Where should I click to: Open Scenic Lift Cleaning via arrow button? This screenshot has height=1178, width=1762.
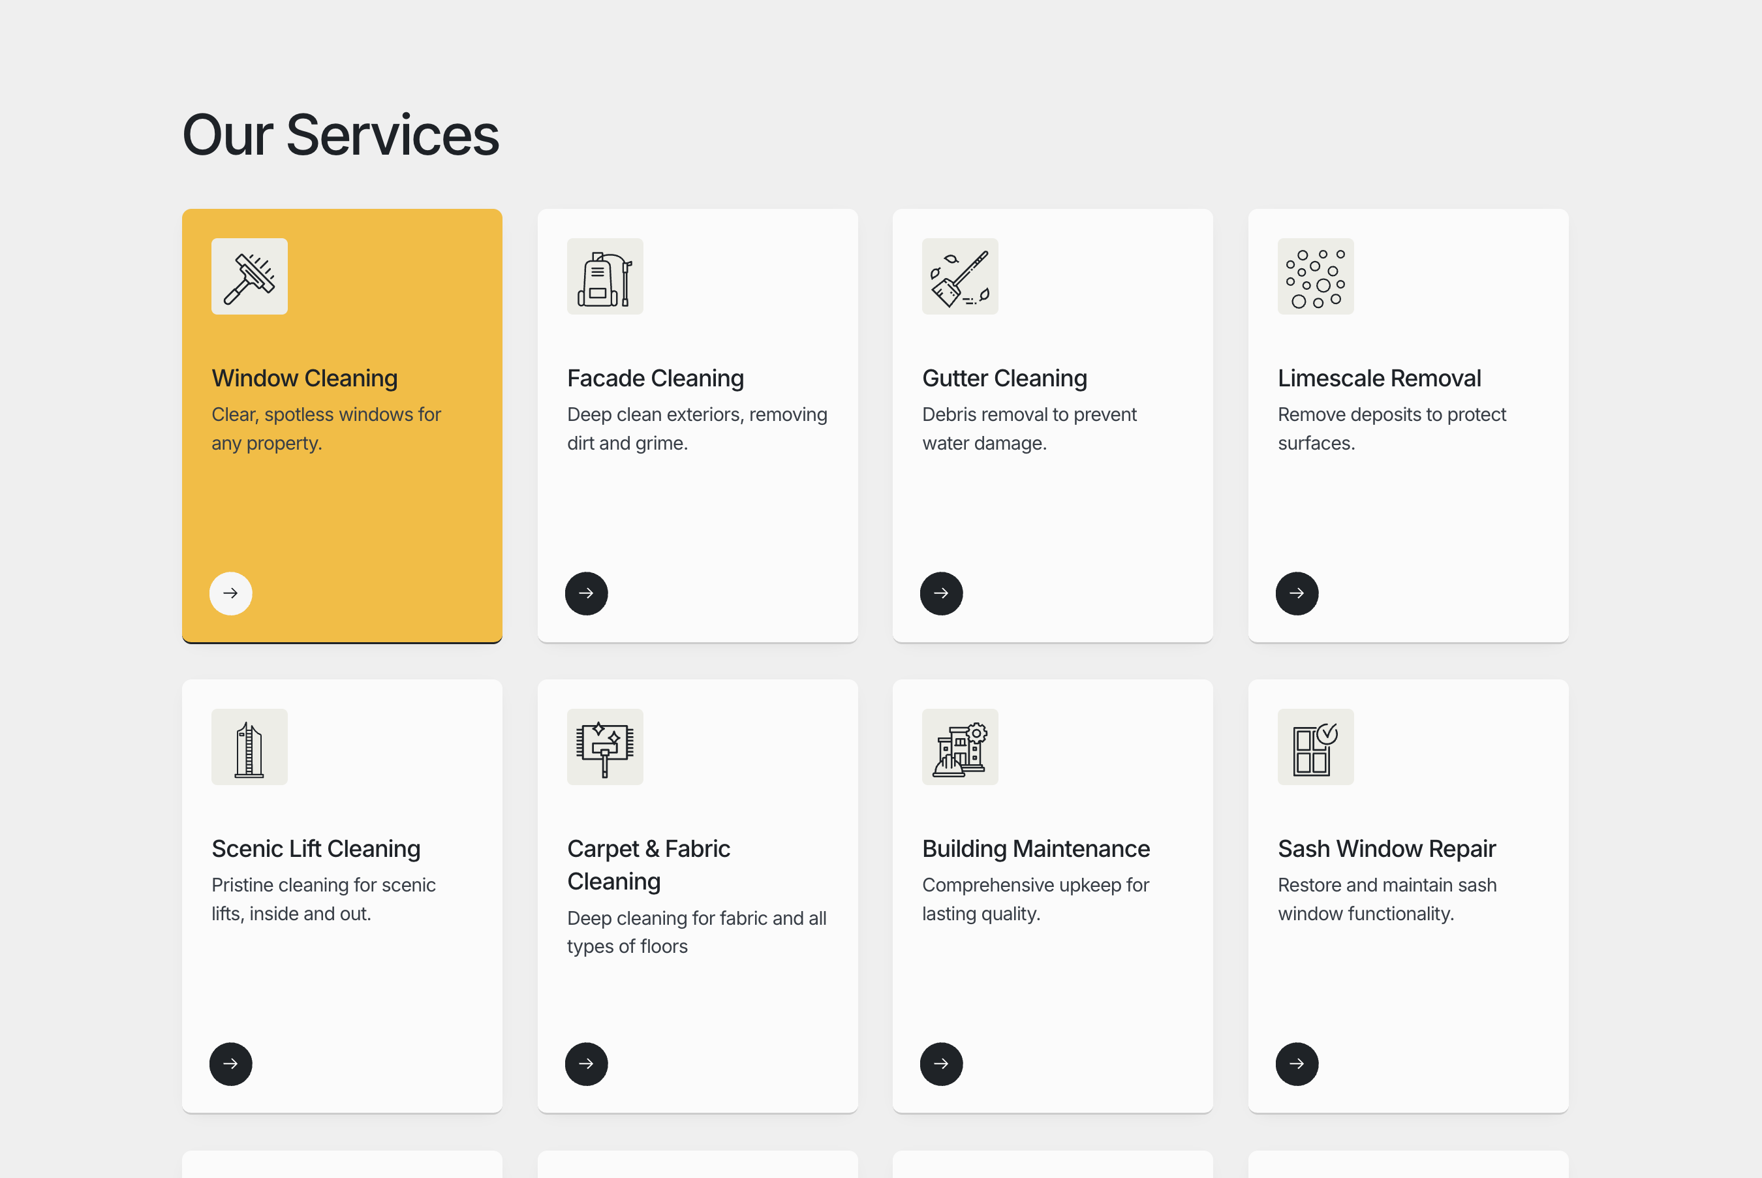pos(230,1064)
